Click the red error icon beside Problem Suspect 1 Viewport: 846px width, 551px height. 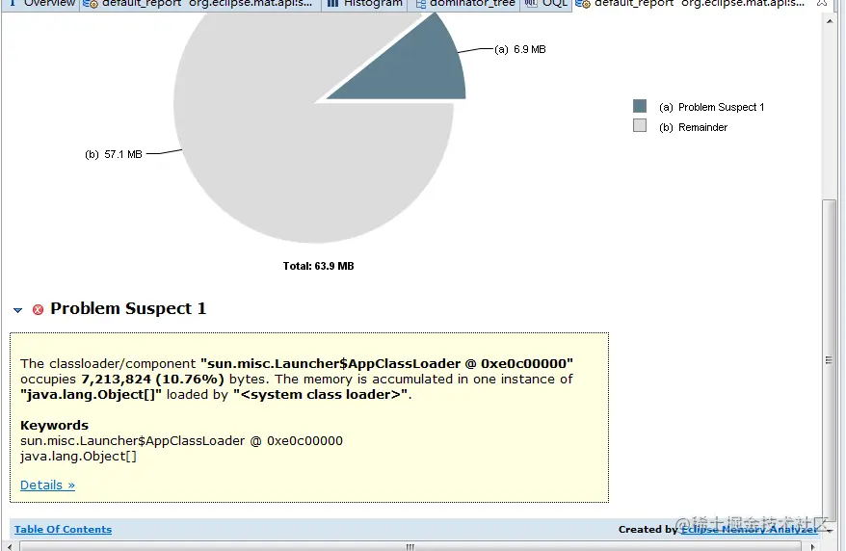38,309
